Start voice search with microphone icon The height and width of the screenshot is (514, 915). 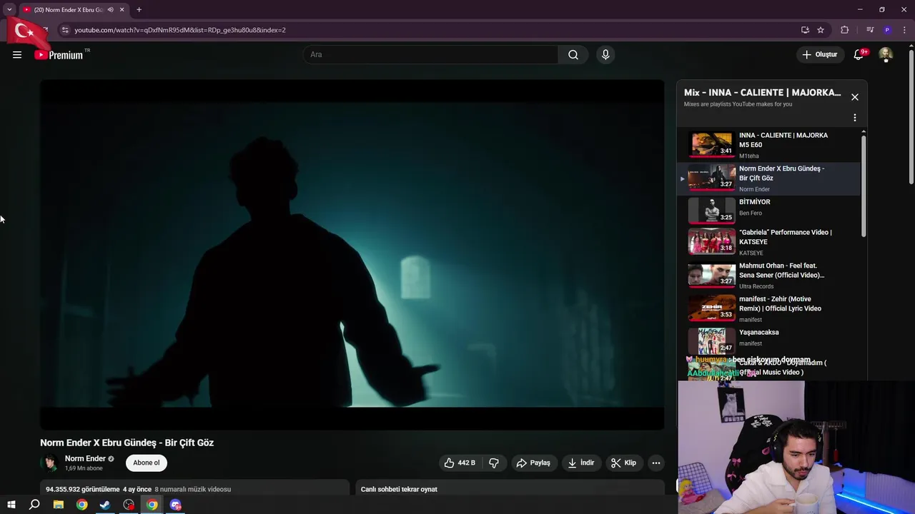click(605, 55)
